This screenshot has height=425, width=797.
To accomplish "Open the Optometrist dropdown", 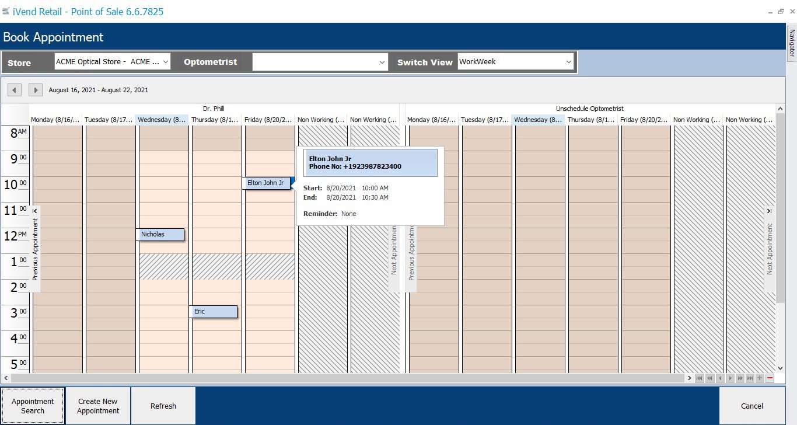I will pyautogui.click(x=320, y=62).
